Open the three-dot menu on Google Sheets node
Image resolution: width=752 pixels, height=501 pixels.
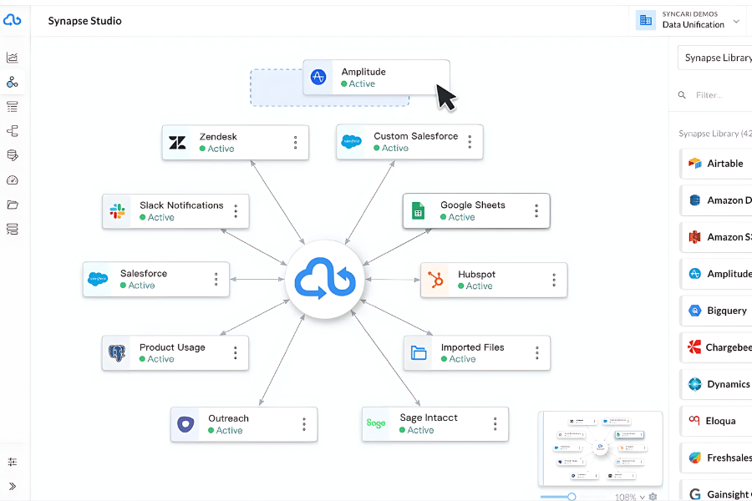click(536, 210)
